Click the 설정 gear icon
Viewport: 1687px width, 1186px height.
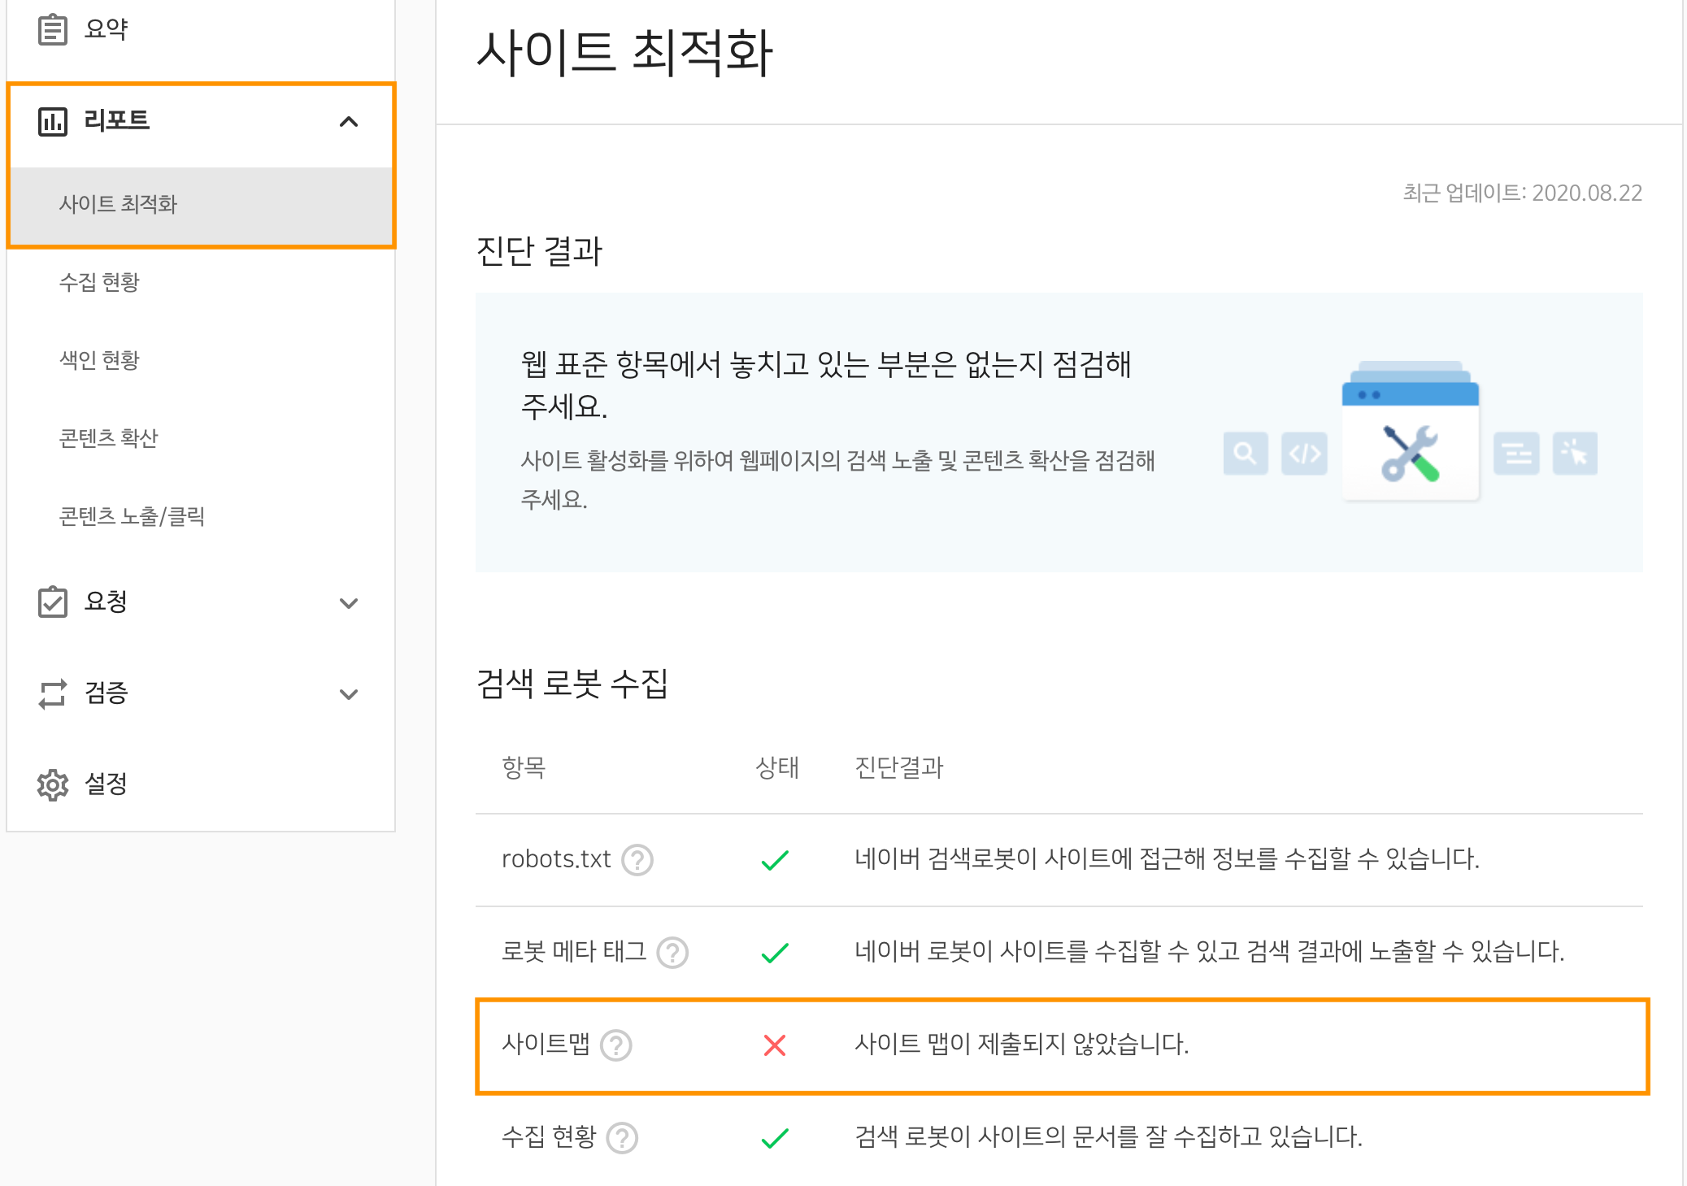tap(53, 784)
